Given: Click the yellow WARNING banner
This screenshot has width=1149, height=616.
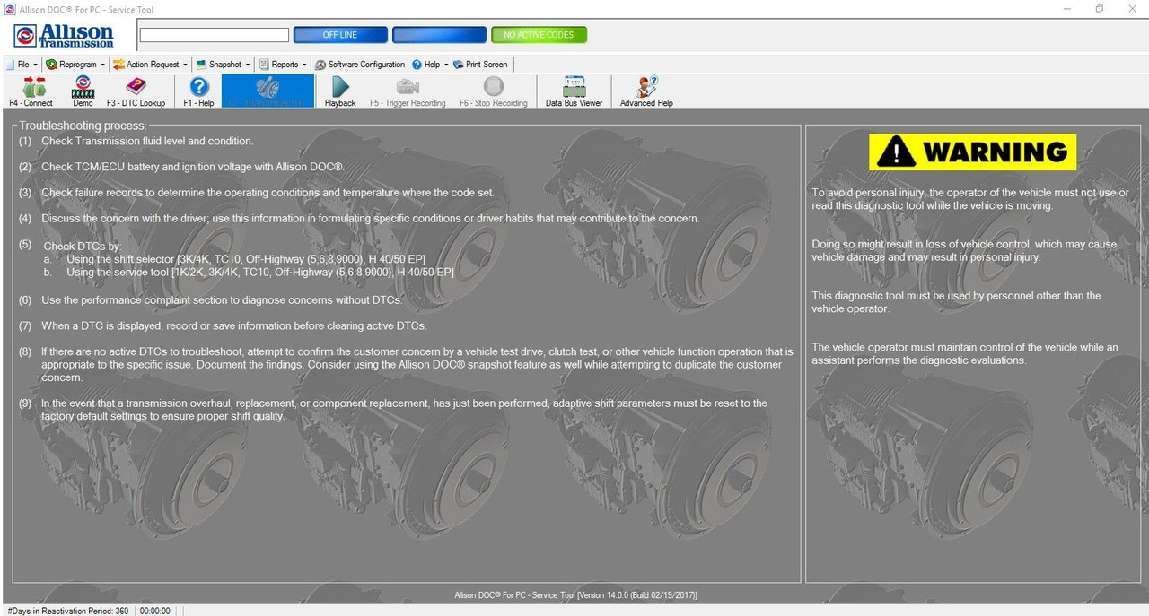Looking at the screenshot, I should (x=972, y=152).
